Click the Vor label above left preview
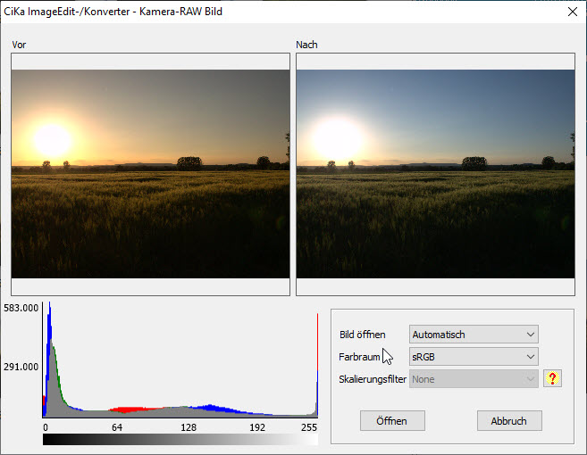587x455 pixels. click(19, 45)
